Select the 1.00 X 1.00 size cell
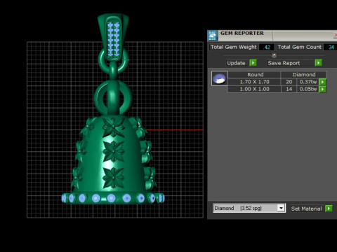Image resolution: width=337 pixels, height=252 pixels. 254,89
